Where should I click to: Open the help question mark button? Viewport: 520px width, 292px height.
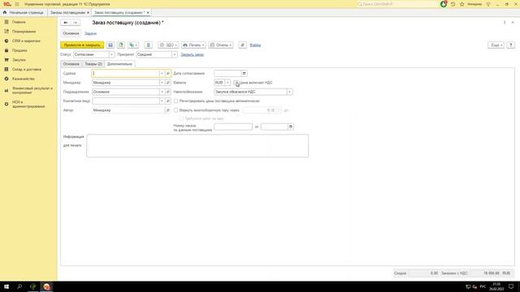(x=511, y=45)
